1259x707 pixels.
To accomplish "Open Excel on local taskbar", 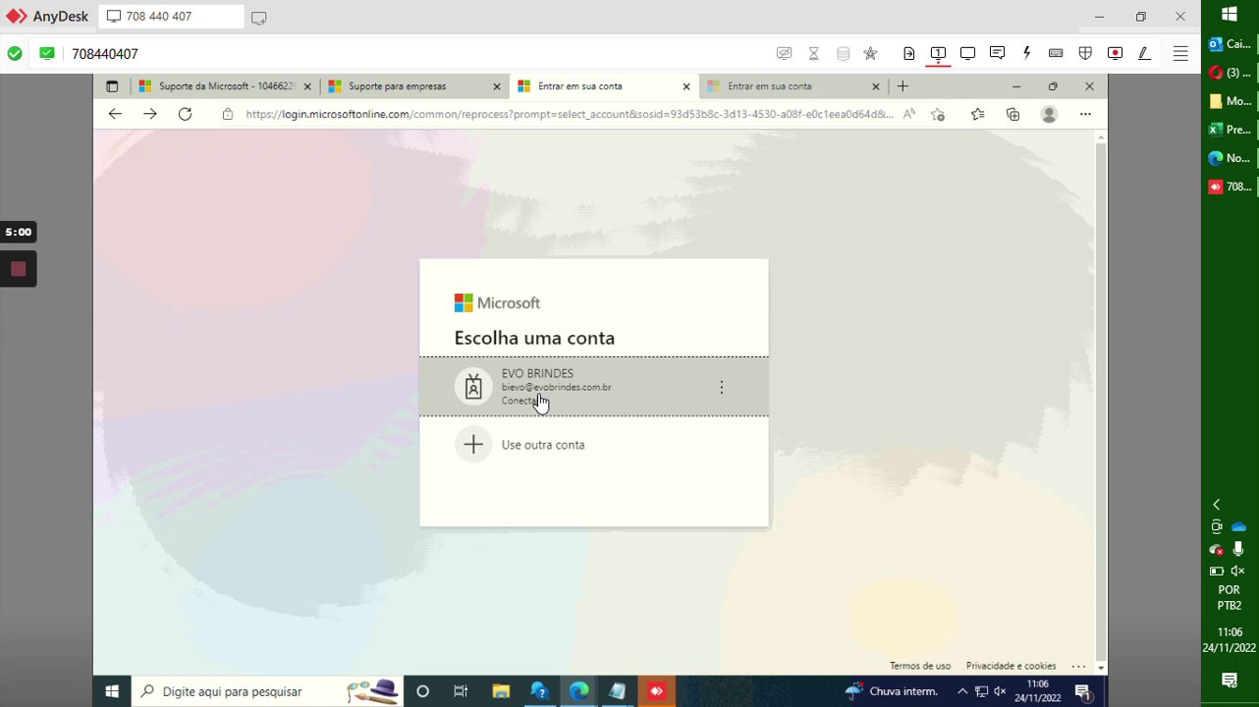I will click(1230, 129).
